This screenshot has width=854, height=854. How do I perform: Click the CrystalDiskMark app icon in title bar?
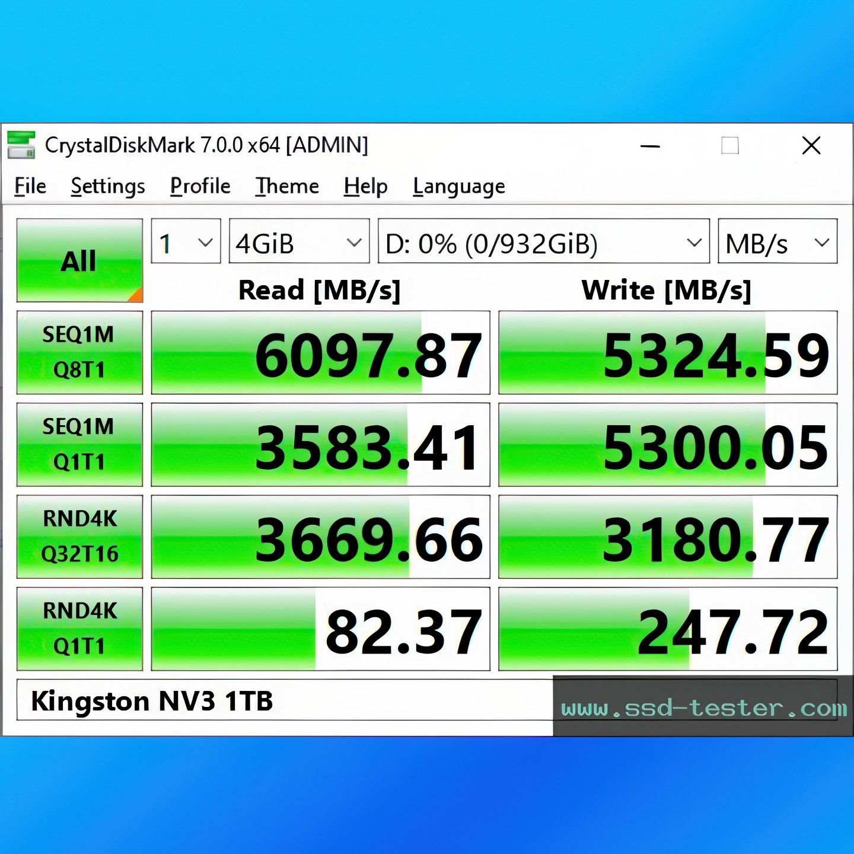coord(21,145)
